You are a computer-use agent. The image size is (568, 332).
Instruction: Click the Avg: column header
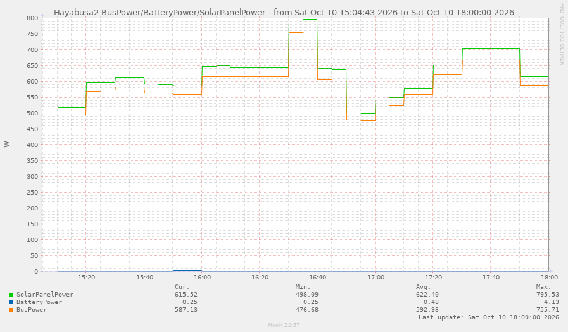tap(424, 286)
